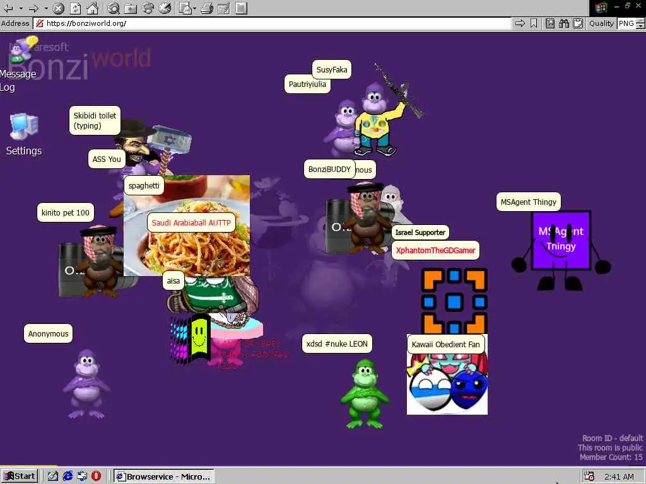Open the Windows Start menu
Screen dimensions: 646x484
point(19,476)
